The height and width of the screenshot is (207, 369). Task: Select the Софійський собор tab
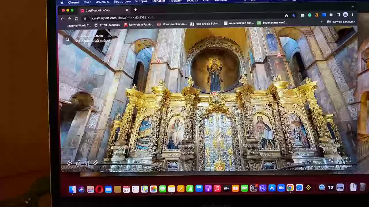click(104, 10)
